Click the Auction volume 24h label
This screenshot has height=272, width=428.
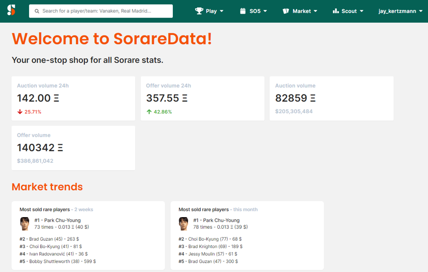[43, 86]
